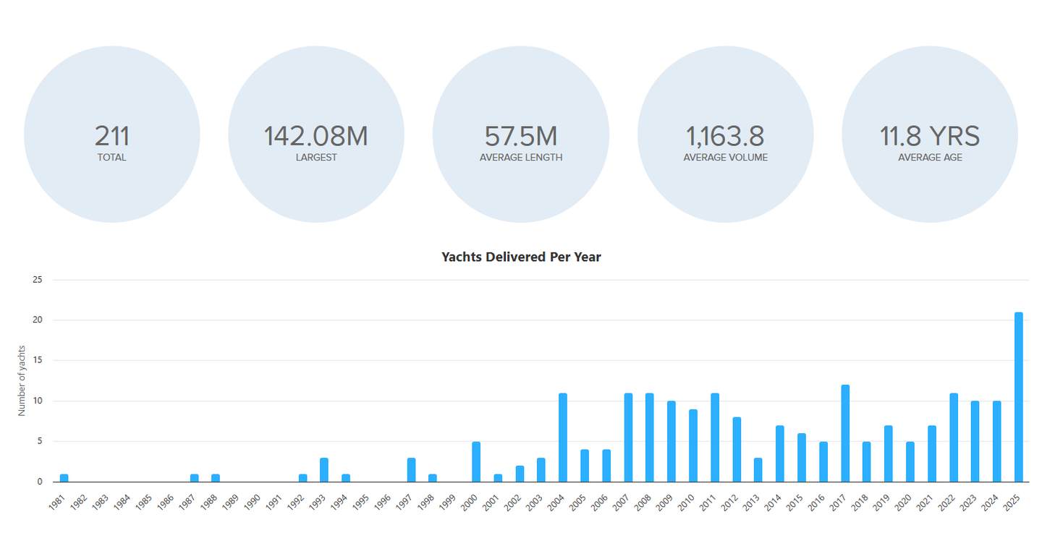Select the 142.08M Largest stat circle

tap(315, 135)
